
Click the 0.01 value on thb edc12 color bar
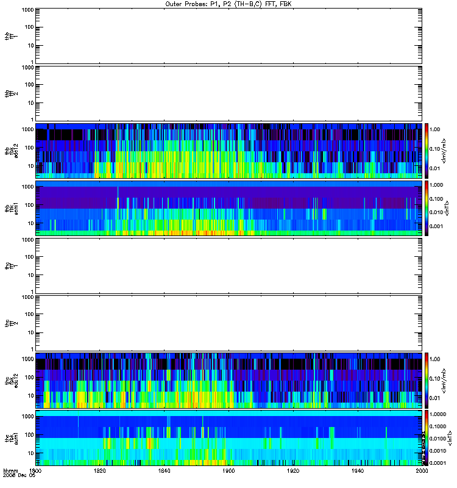[434, 168]
